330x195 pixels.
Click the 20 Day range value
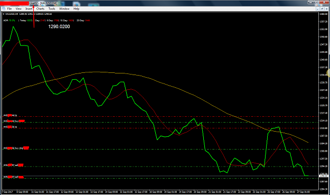point(87,21)
